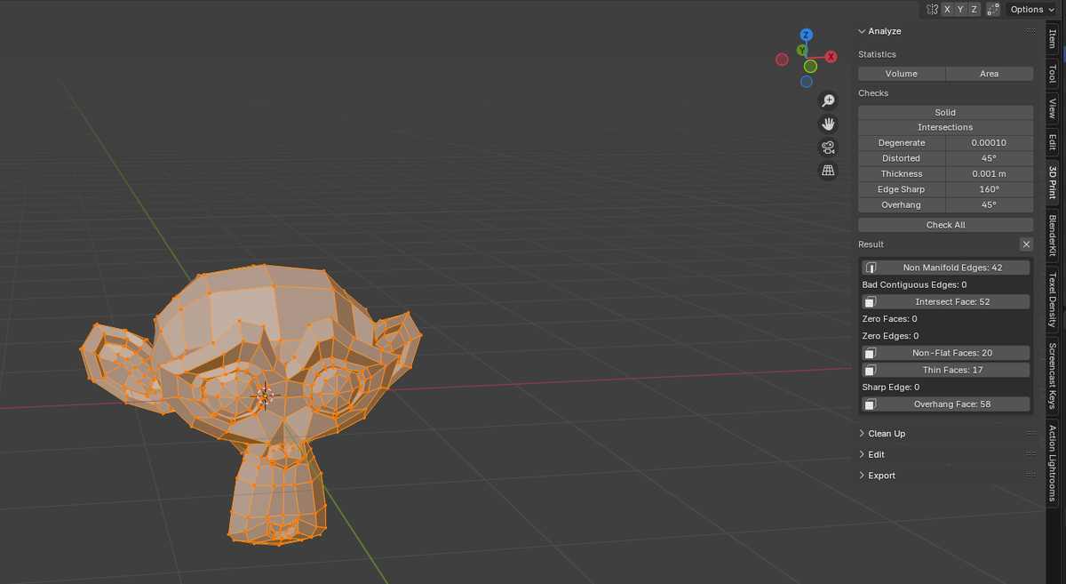Click the 'Zero Edges: 0' text
Screen dimensions: 1066x584
(x=890, y=336)
